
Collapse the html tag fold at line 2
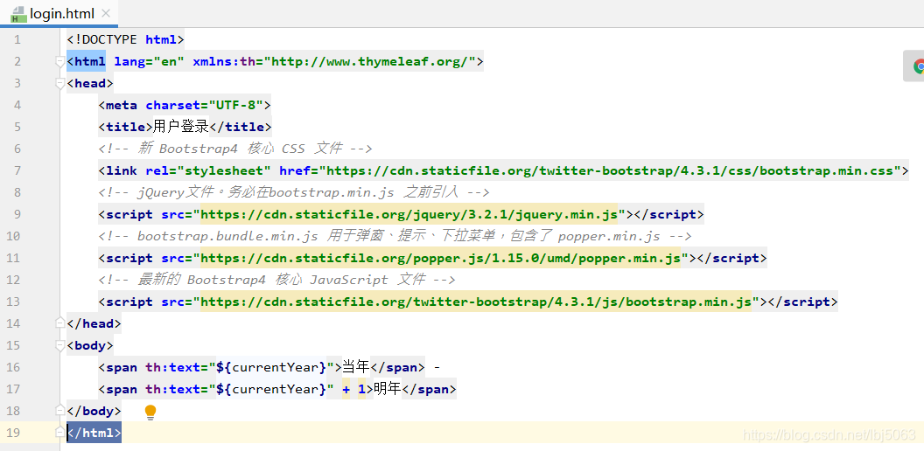(x=59, y=61)
